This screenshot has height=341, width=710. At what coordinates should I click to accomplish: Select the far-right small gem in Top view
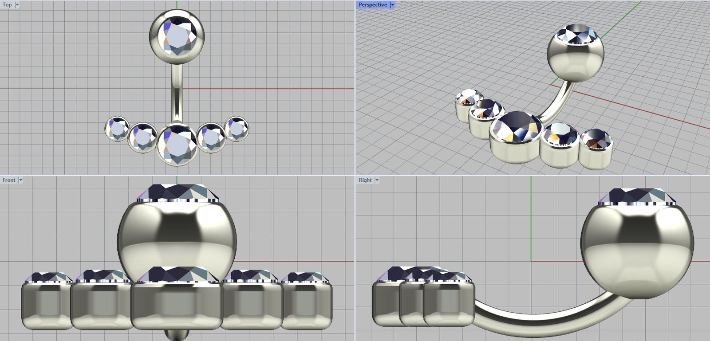[x=237, y=129]
